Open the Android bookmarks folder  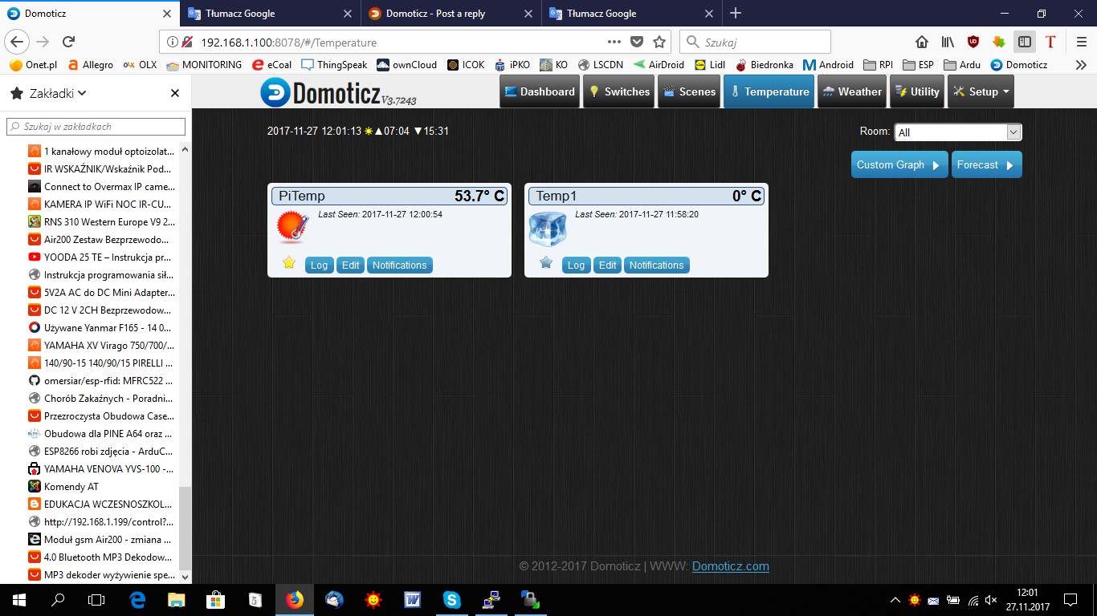pos(828,65)
